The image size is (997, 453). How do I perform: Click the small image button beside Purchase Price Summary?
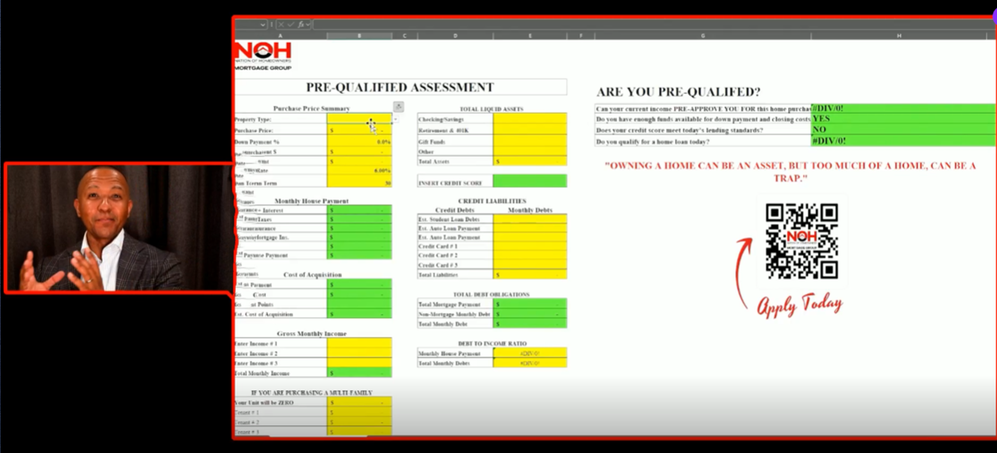pyautogui.click(x=398, y=106)
